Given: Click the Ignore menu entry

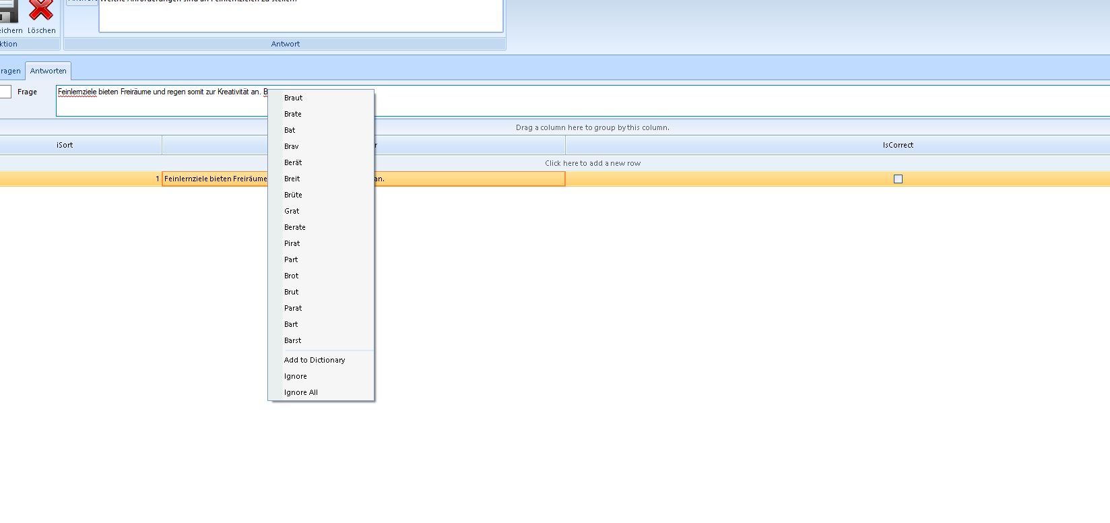Looking at the screenshot, I should [296, 376].
